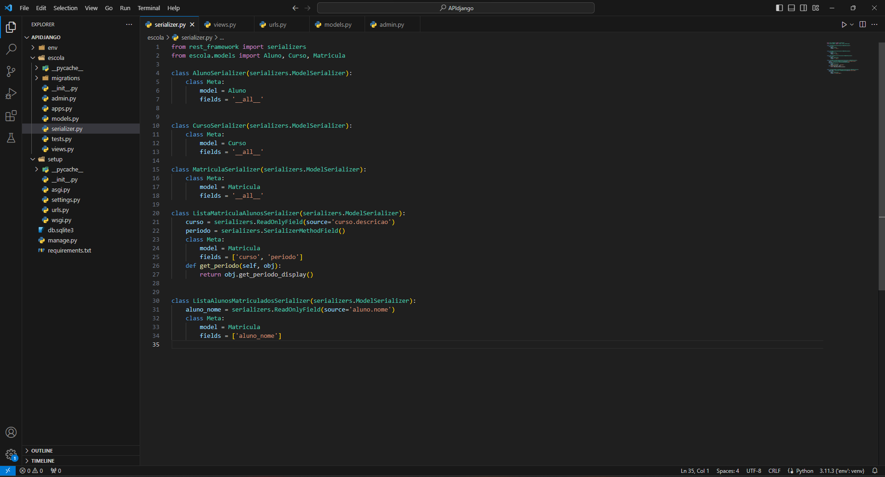
Task: Open manage.py in the explorer
Action: click(62, 240)
